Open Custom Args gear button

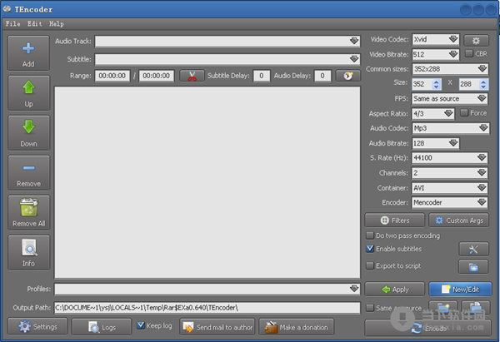459,221
